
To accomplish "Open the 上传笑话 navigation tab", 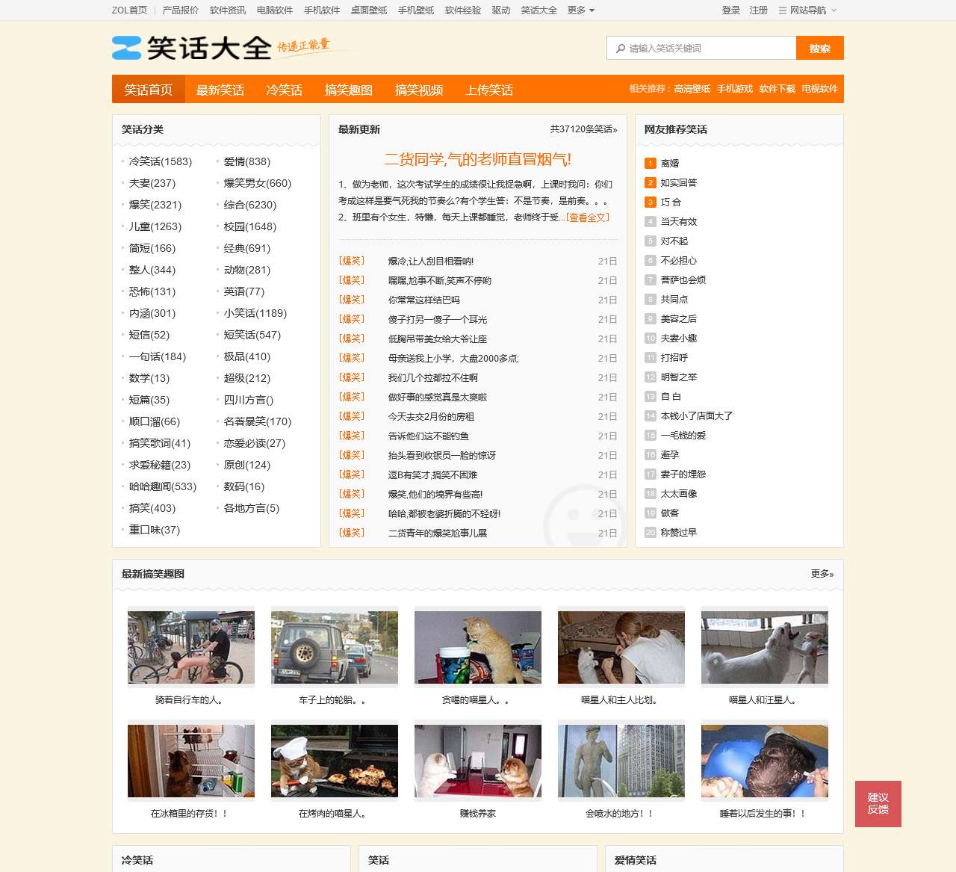I will coord(489,90).
